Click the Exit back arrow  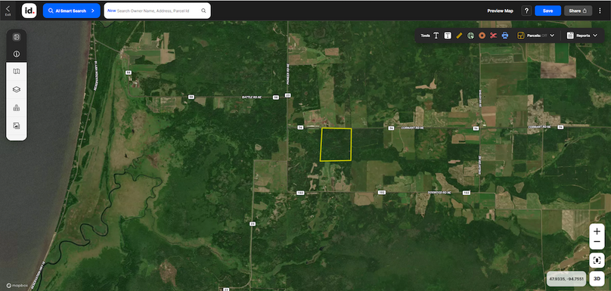coord(8,10)
